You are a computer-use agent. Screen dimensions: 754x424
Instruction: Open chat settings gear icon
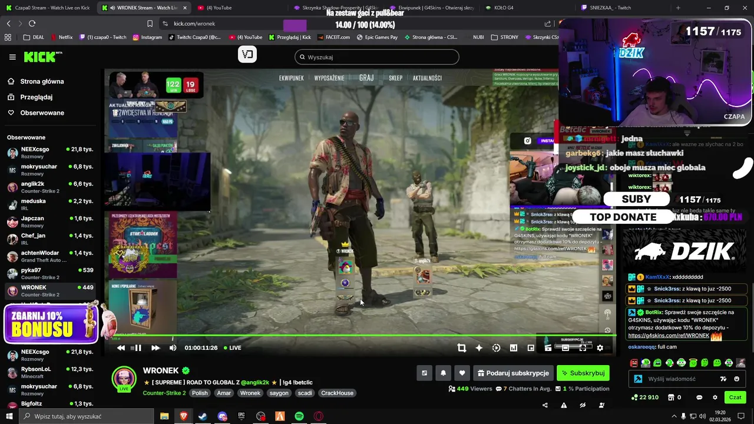[715, 397]
